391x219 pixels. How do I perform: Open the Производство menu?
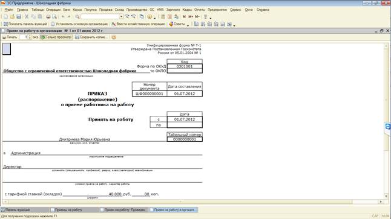[137, 10]
